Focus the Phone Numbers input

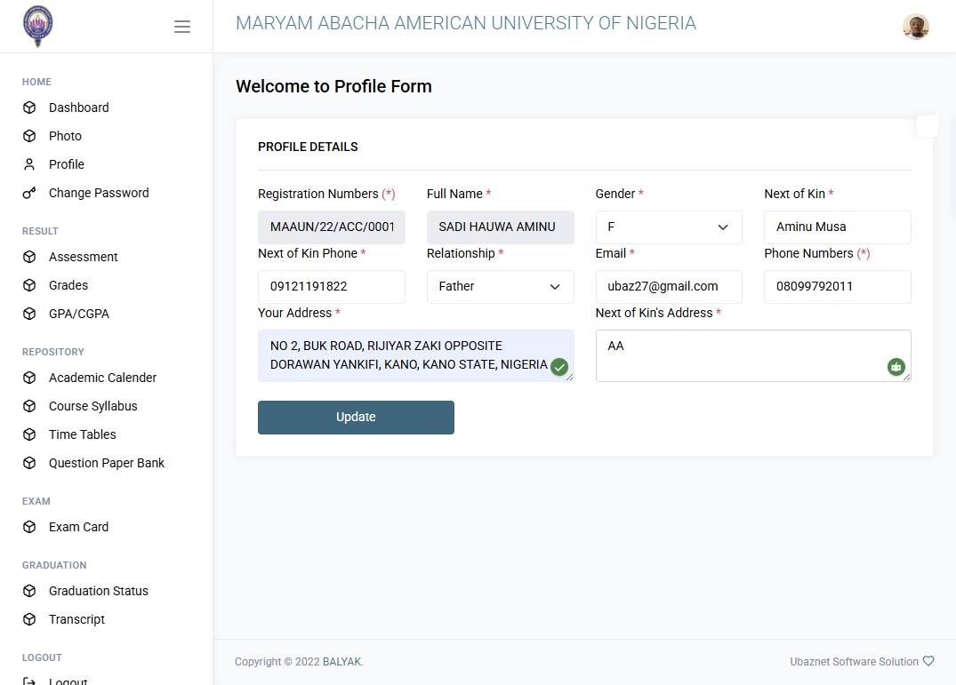(x=837, y=287)
